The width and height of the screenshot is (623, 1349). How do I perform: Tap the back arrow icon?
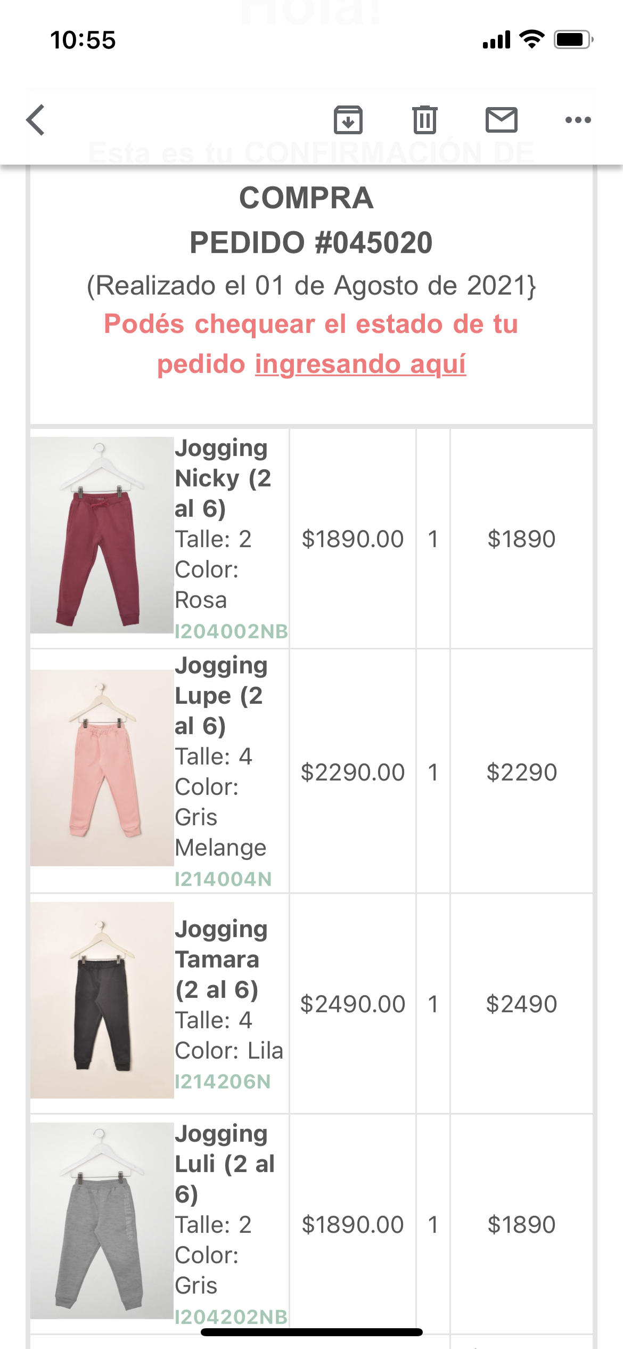(36, 120)
